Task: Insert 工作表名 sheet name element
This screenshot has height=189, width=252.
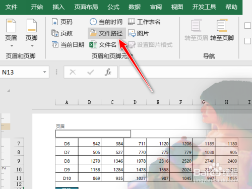Action: [144, 22]
